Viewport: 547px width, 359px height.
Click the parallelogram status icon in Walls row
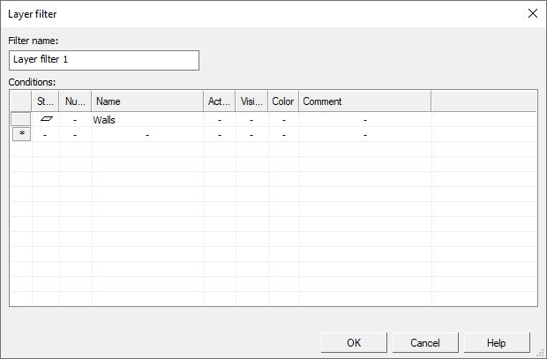pos(46,119)
